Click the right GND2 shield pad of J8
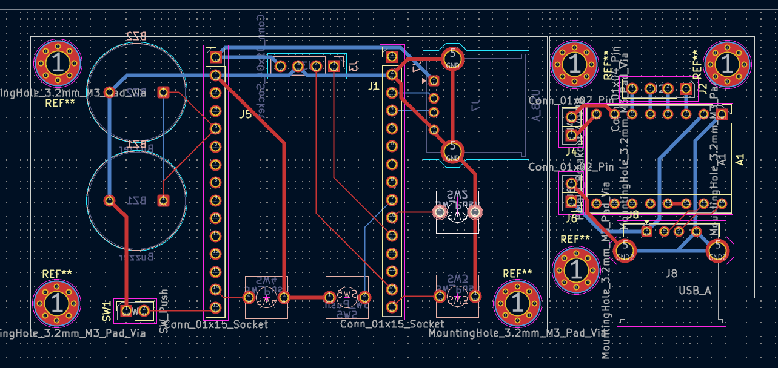This screenshot has height=368, width=778. [x=717, y=249]
